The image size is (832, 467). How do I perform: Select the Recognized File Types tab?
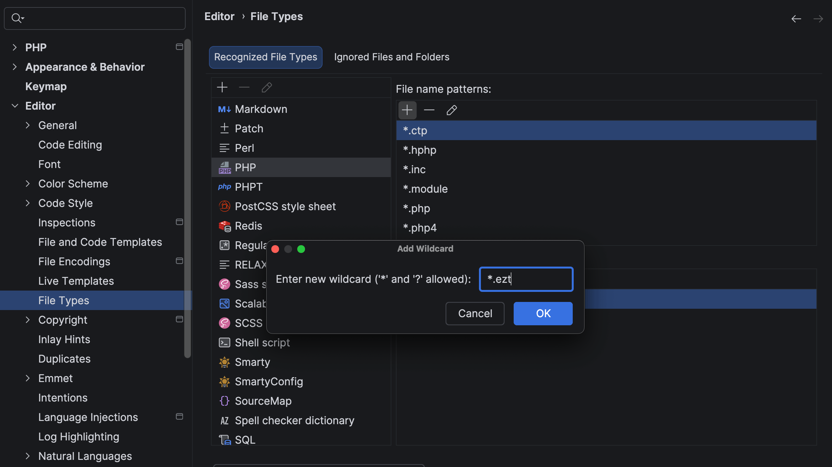265,57
